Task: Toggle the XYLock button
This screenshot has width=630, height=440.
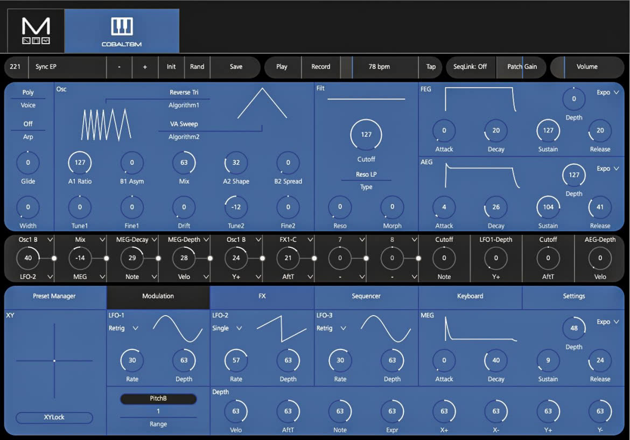Action: coord(54,417)
